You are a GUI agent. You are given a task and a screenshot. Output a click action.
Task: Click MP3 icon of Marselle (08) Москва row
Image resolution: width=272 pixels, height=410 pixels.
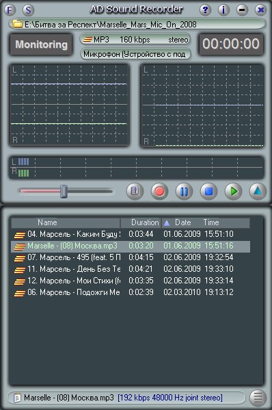coord(20,246)
